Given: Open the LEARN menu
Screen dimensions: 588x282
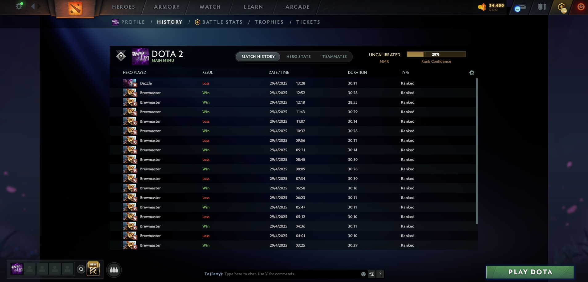Looking at the screenshot, I should (x=253, y=7).
